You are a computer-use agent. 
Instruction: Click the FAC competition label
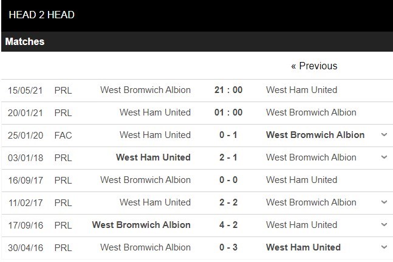63,135
